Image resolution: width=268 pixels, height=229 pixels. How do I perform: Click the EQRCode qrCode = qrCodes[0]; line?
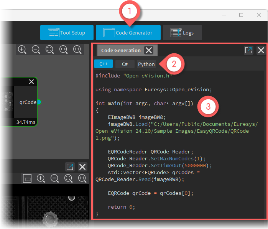[x=150, y=193]
